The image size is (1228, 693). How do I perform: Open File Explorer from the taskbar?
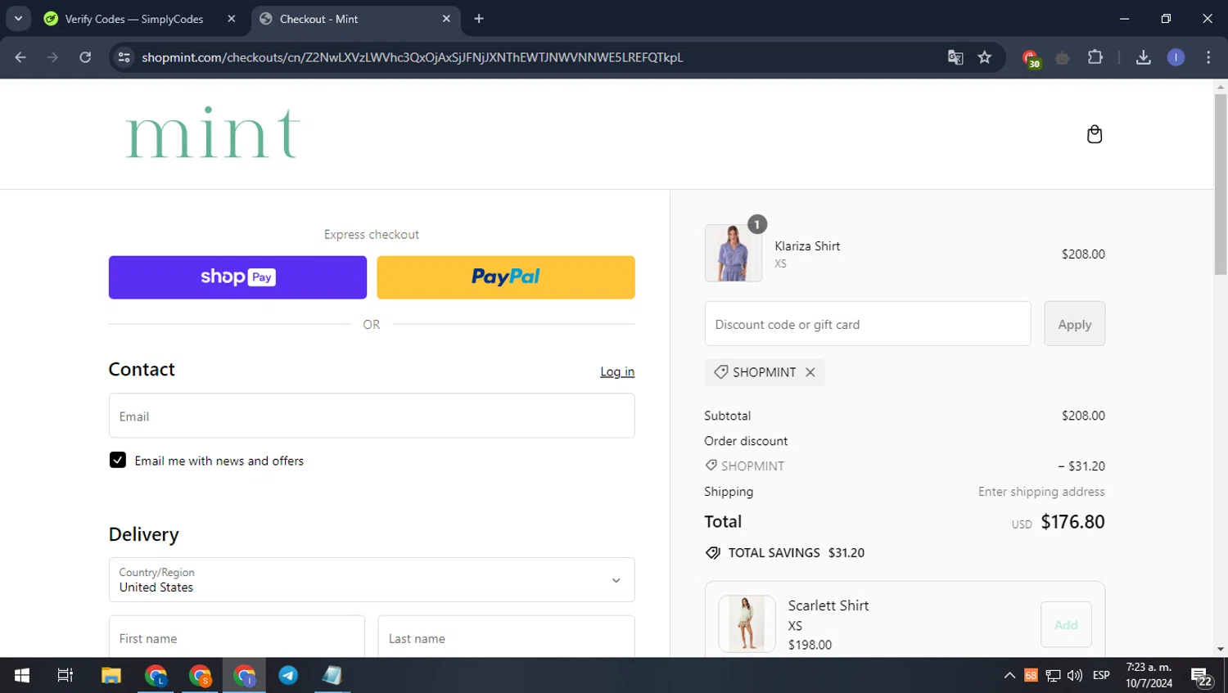[x=111, y=675]
